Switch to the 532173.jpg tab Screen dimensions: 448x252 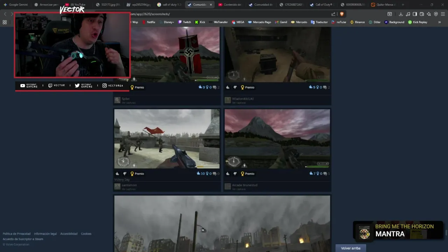[x=108, y=5]
